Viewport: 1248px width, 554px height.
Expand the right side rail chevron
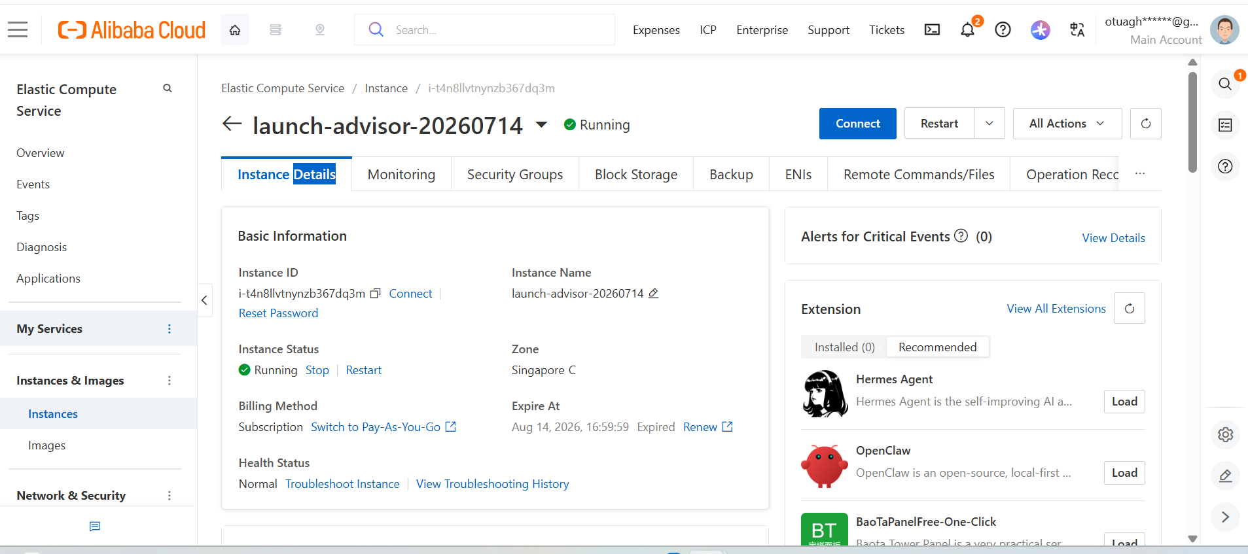[x=1225, y=517]
